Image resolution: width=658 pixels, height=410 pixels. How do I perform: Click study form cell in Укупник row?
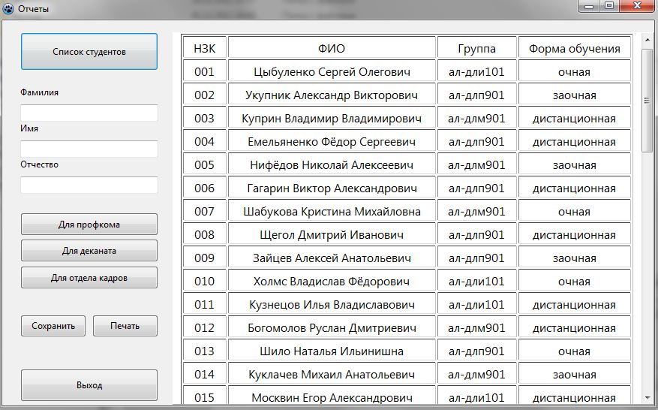point(575,95)
